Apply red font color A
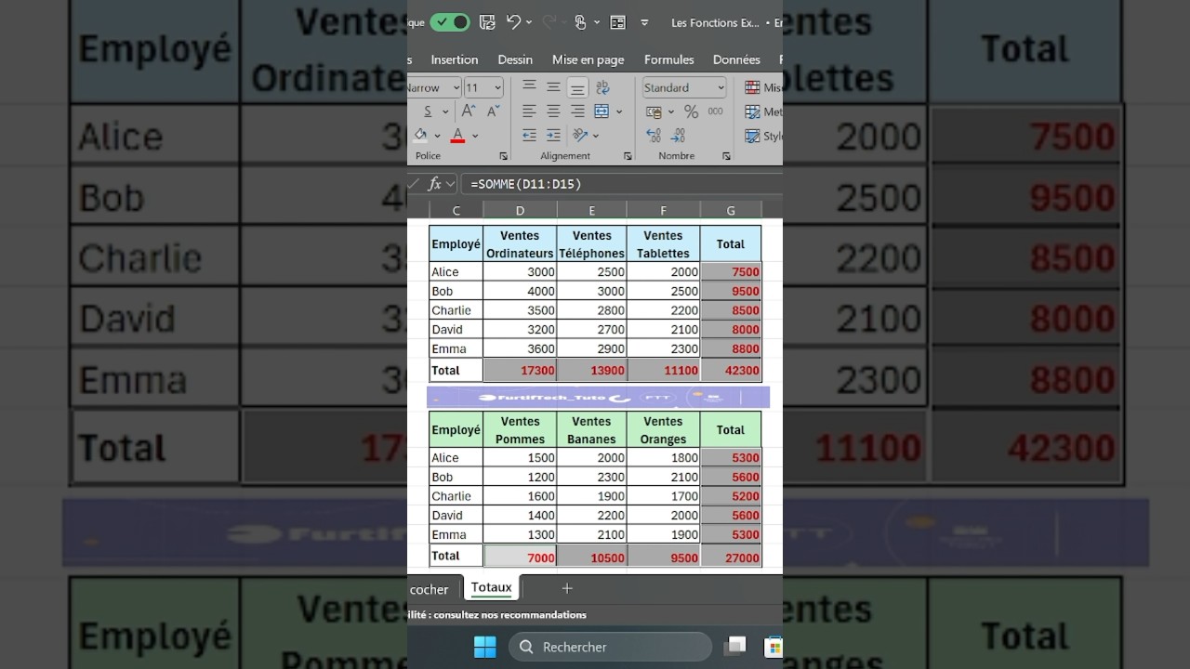Viewport: 1190px width, 669px height. coord(457,136)
